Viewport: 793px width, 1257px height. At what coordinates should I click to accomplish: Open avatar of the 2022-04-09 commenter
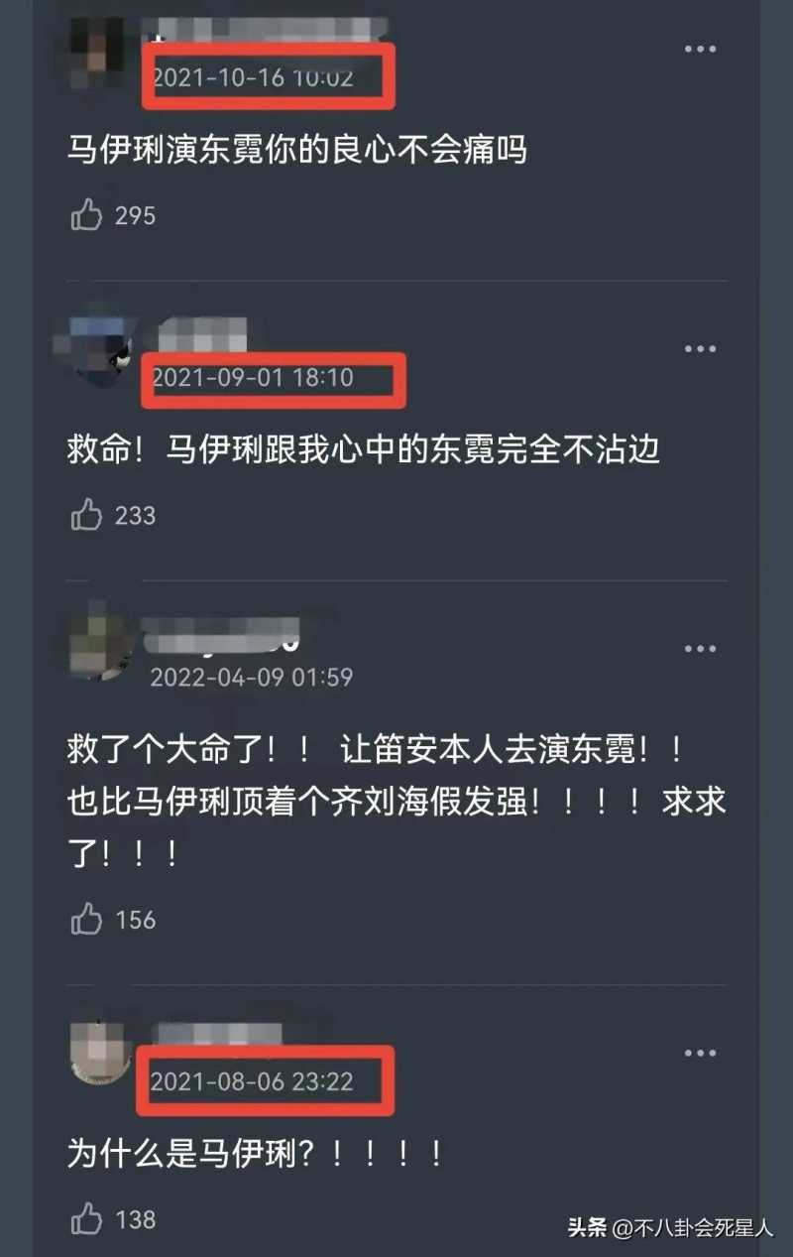(100, 647)
